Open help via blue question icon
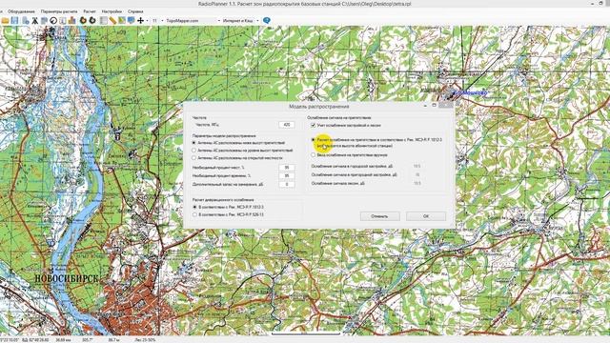The height and width of the screenshot is (343, 610). (267, 21)
